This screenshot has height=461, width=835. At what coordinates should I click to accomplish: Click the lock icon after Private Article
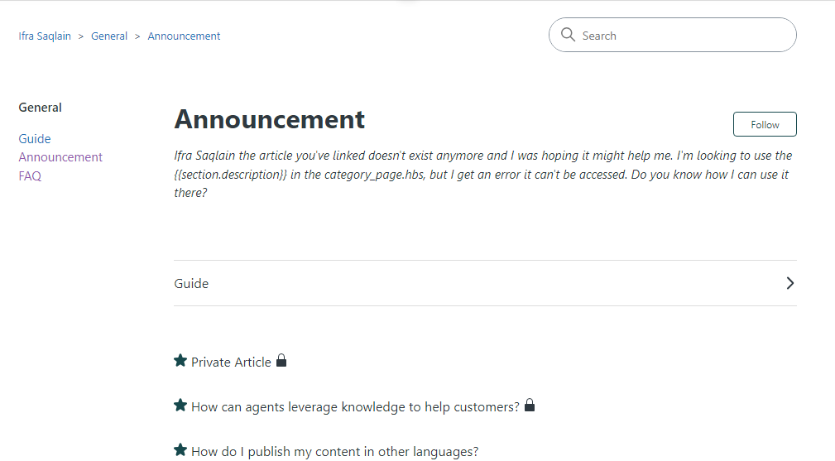pos(281,361)
